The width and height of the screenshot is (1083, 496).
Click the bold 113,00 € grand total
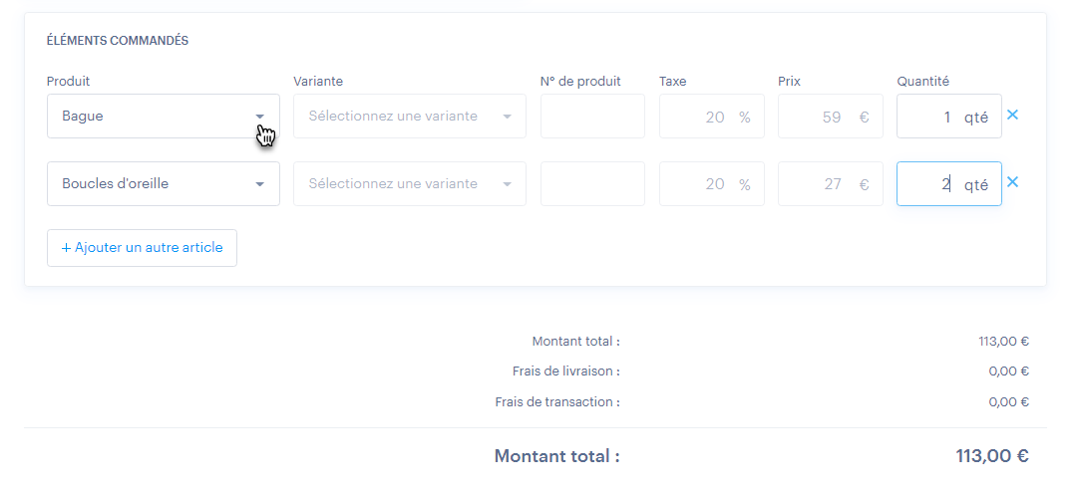991,456
